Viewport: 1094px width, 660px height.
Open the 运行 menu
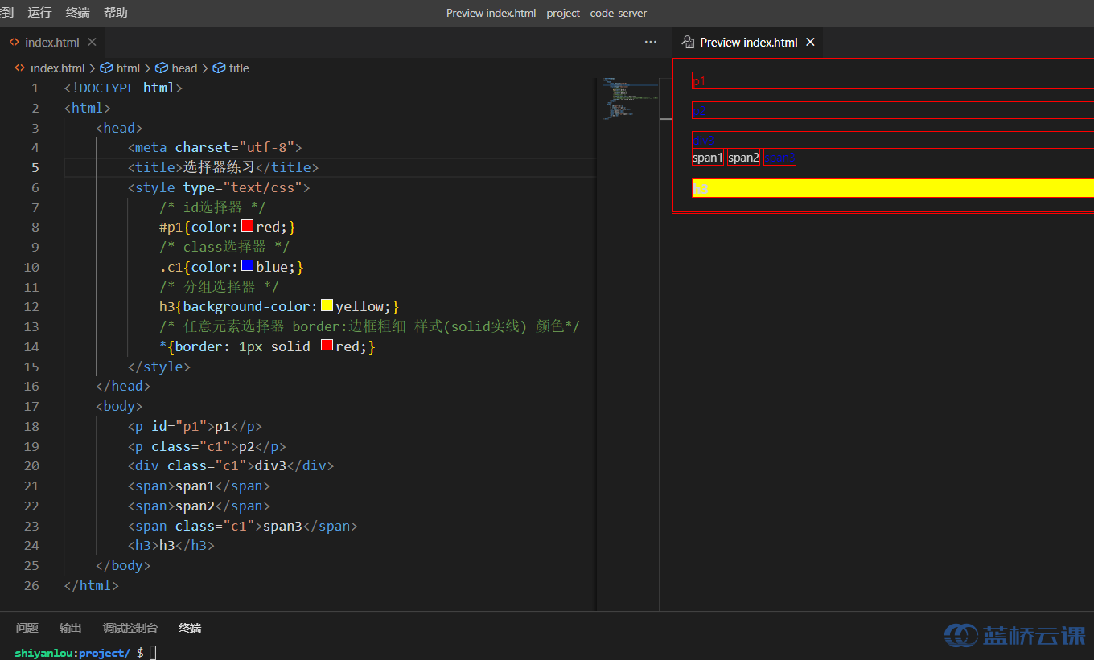click(x=39, y=13)
